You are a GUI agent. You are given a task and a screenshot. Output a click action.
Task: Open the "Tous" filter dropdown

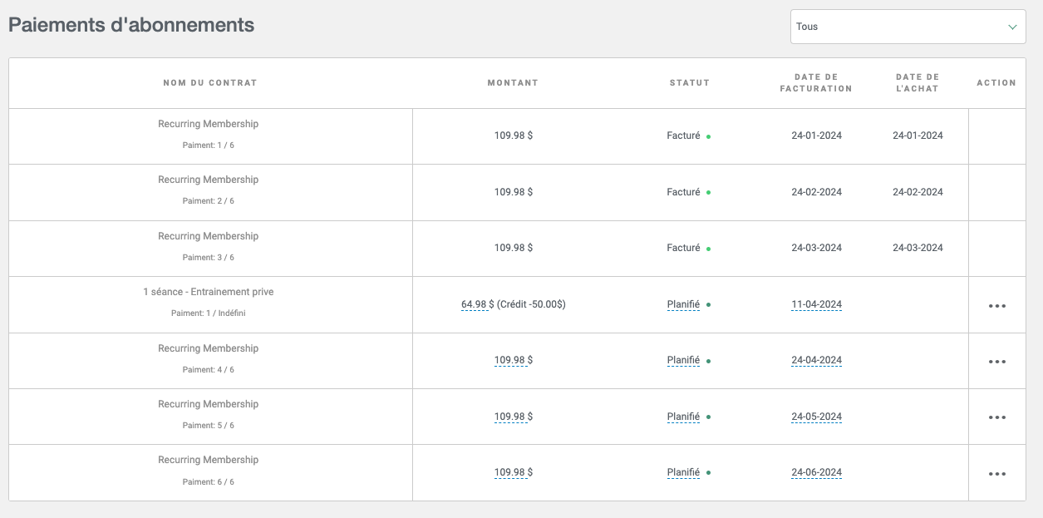pos(908,27)
